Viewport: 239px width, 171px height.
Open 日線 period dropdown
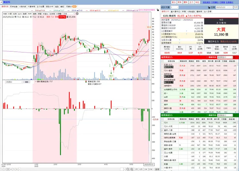(69, 14)
